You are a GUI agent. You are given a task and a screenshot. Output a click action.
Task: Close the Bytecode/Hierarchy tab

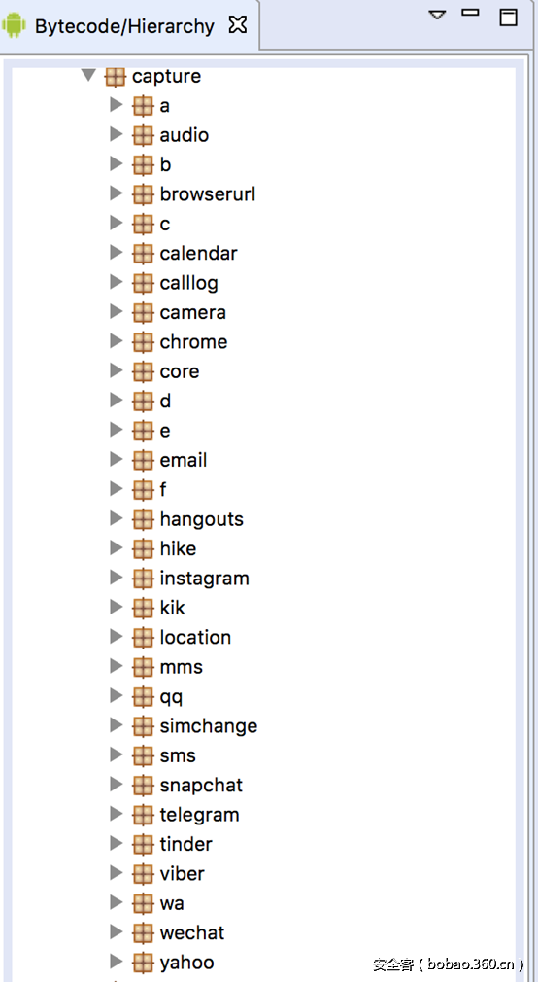tap(238, 25)
